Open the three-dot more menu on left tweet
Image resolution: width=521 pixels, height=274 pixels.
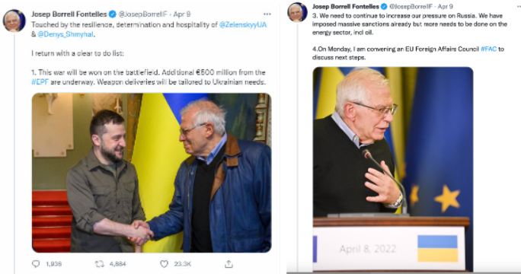point(267,14)
